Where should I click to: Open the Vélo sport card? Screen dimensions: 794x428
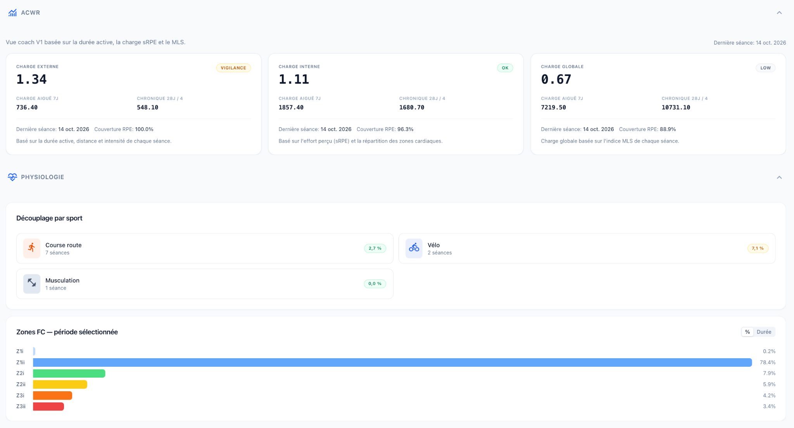(587, 249)
